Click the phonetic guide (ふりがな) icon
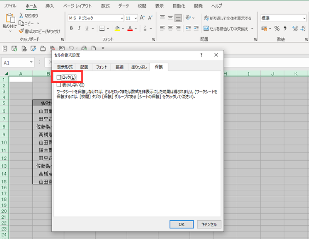Image resolution: width=309 pixels, height=239 pixels. tap(145, 29)
